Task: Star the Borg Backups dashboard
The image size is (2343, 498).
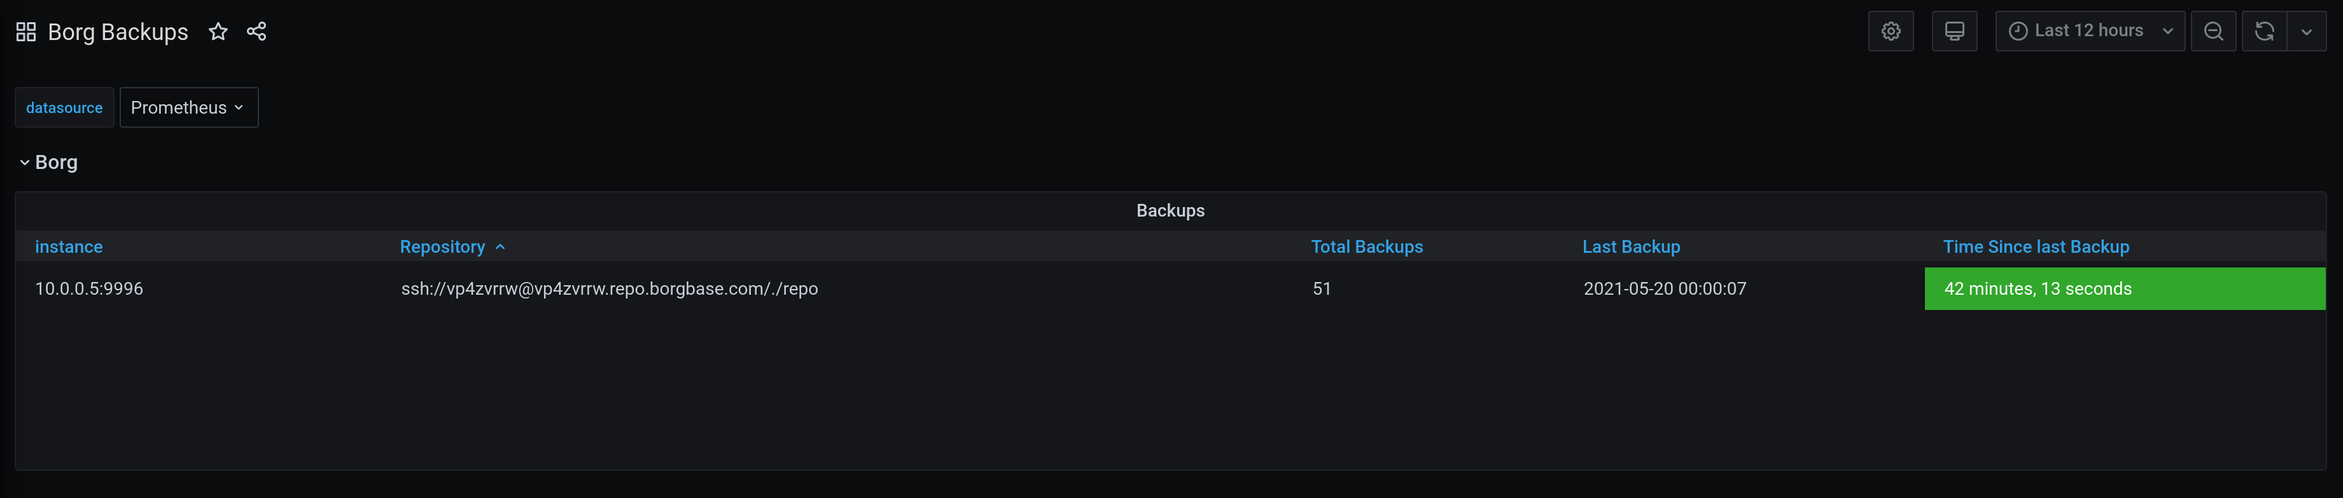Action: point(218,32)
